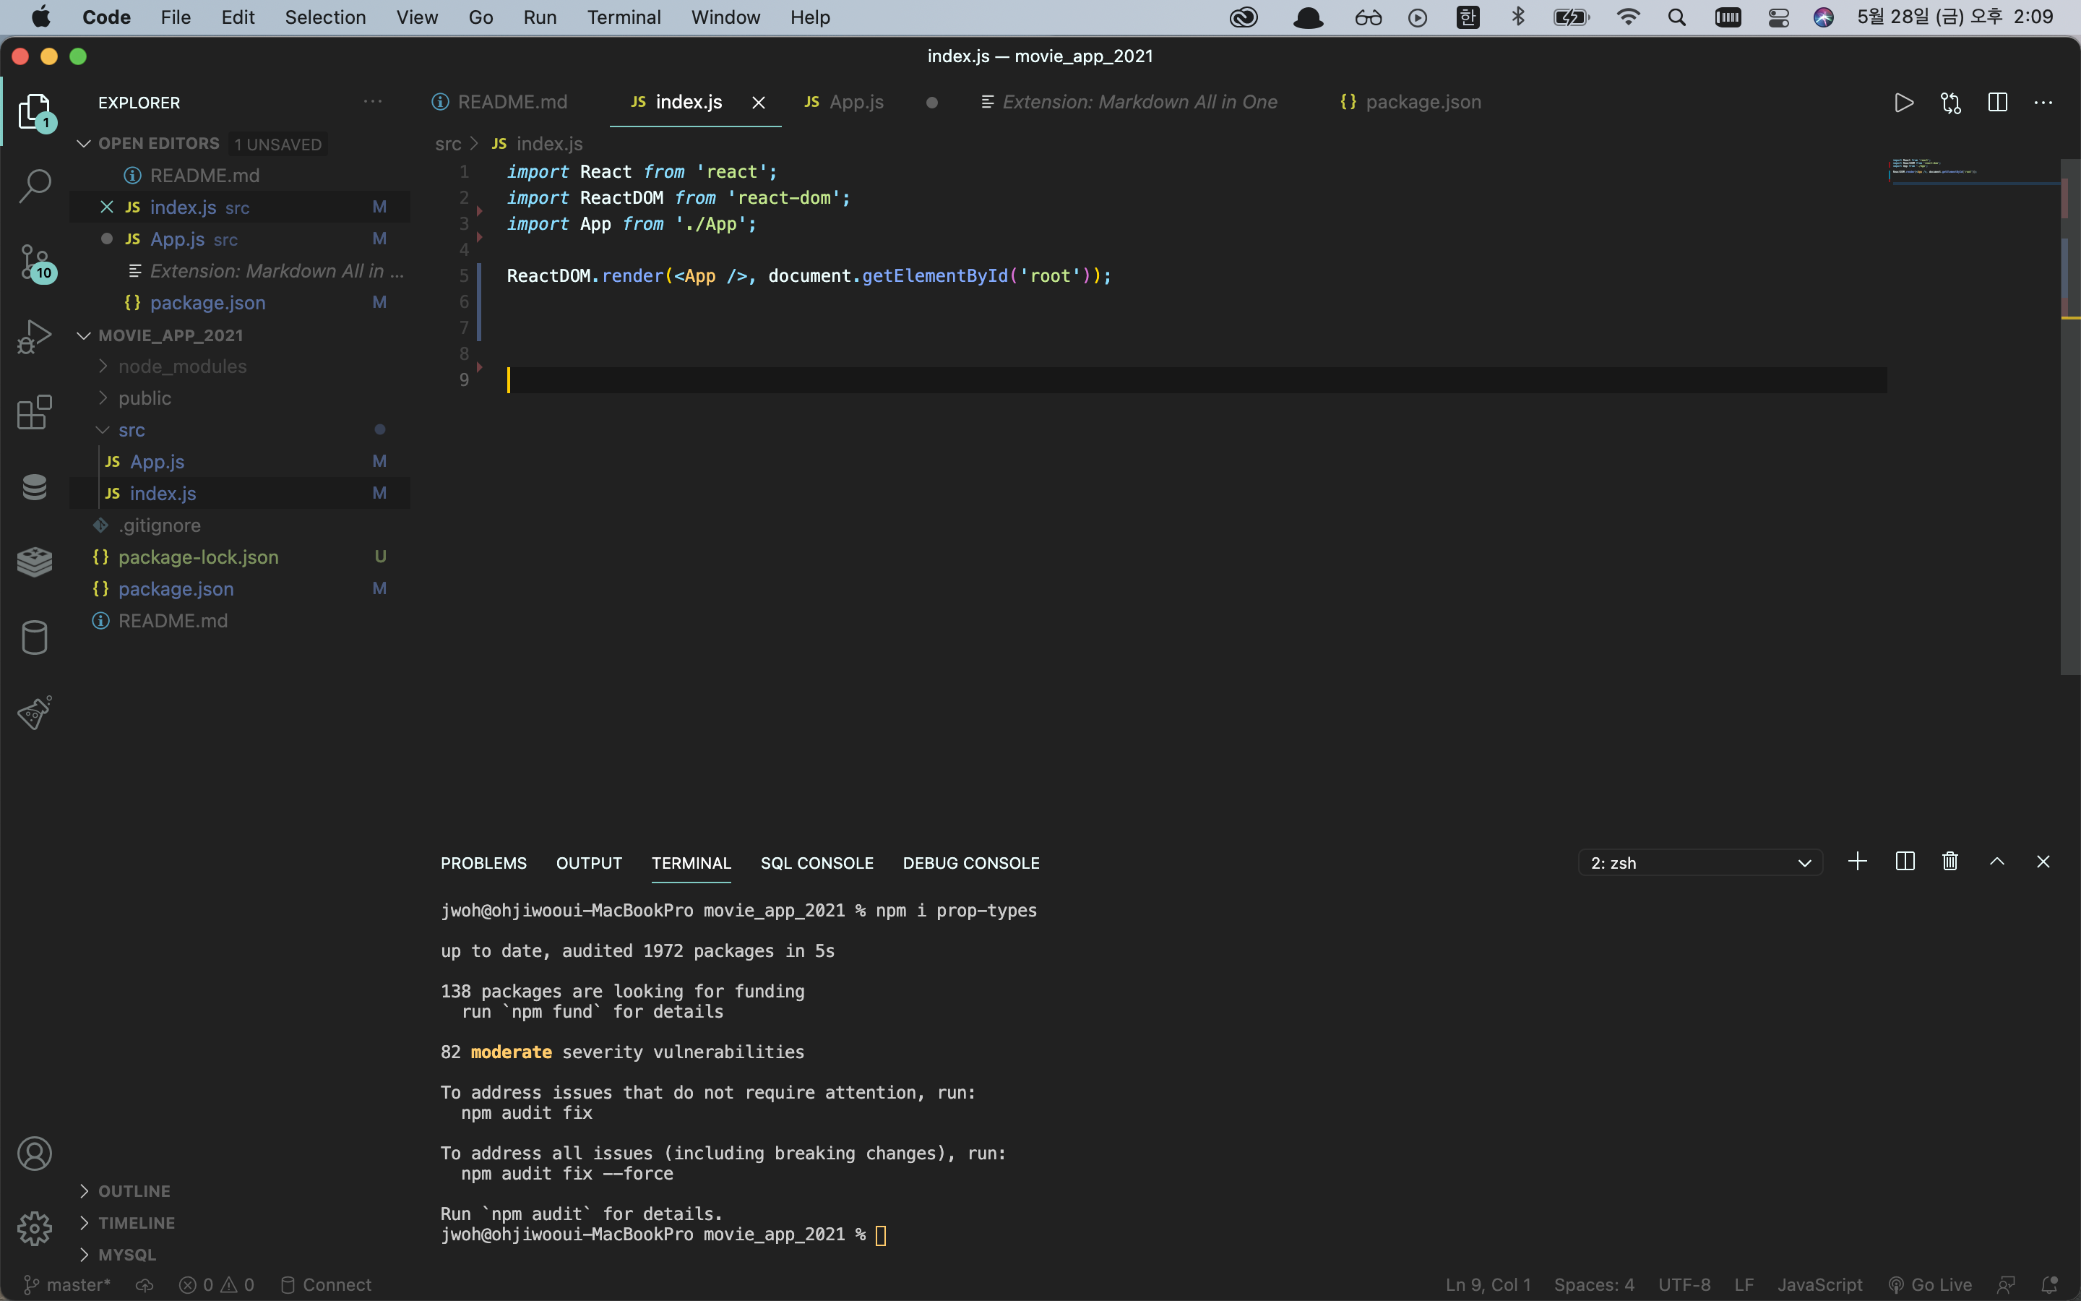Screen dimensions: 2081x1301
Task: Add a new terminal with plus icon
Action: [1858, 862]
